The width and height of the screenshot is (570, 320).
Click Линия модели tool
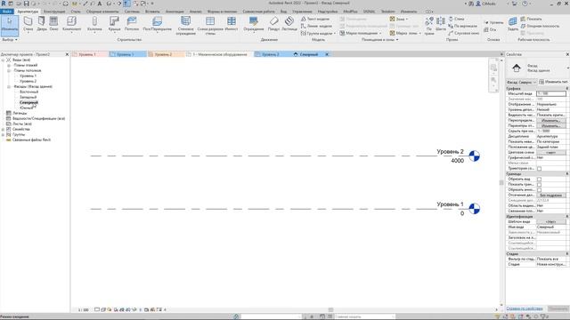(x=316, y=26)
